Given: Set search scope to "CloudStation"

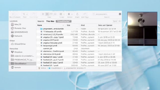Looking at the screenshot, I should pos(63,21).
